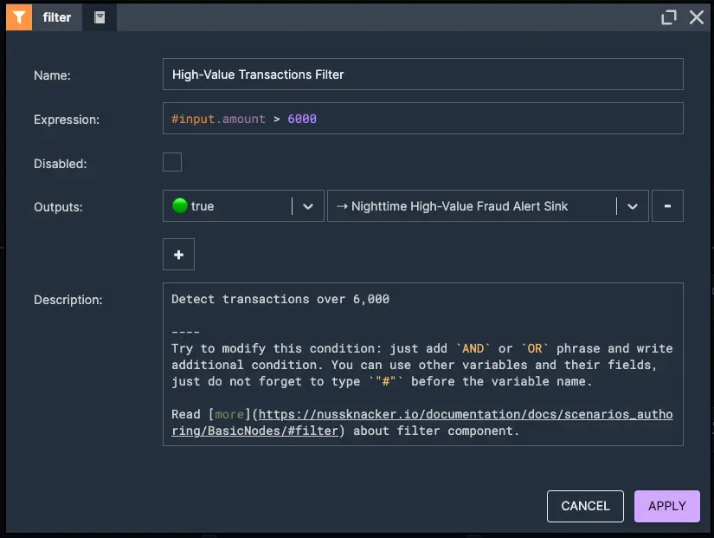Select the 6000 value in expression
The image size is (714, 538).
(302, 119)
